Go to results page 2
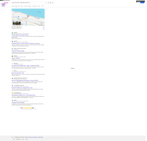This screenshot has height=141, width=147. click(23, 109)
